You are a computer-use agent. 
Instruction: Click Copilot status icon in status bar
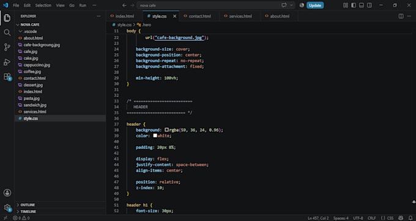pyautogui.click(x=401, y=218)
